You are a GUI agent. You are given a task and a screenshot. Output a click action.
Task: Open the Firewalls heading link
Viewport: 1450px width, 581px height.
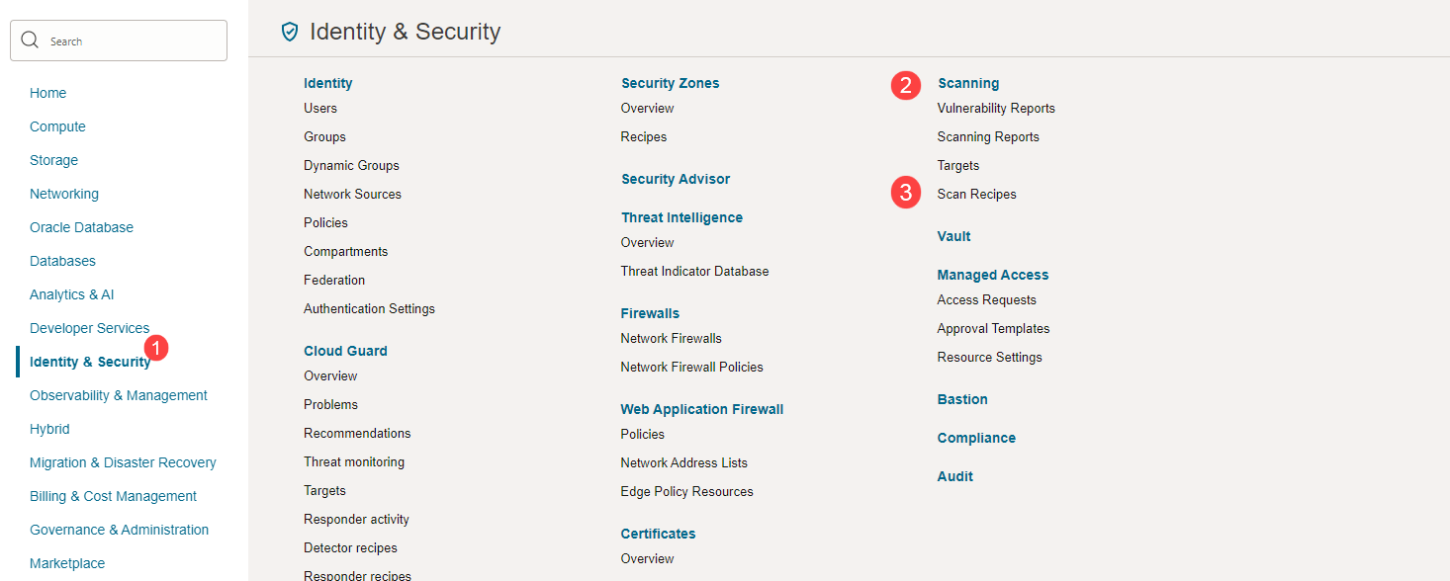pos(650,313)
